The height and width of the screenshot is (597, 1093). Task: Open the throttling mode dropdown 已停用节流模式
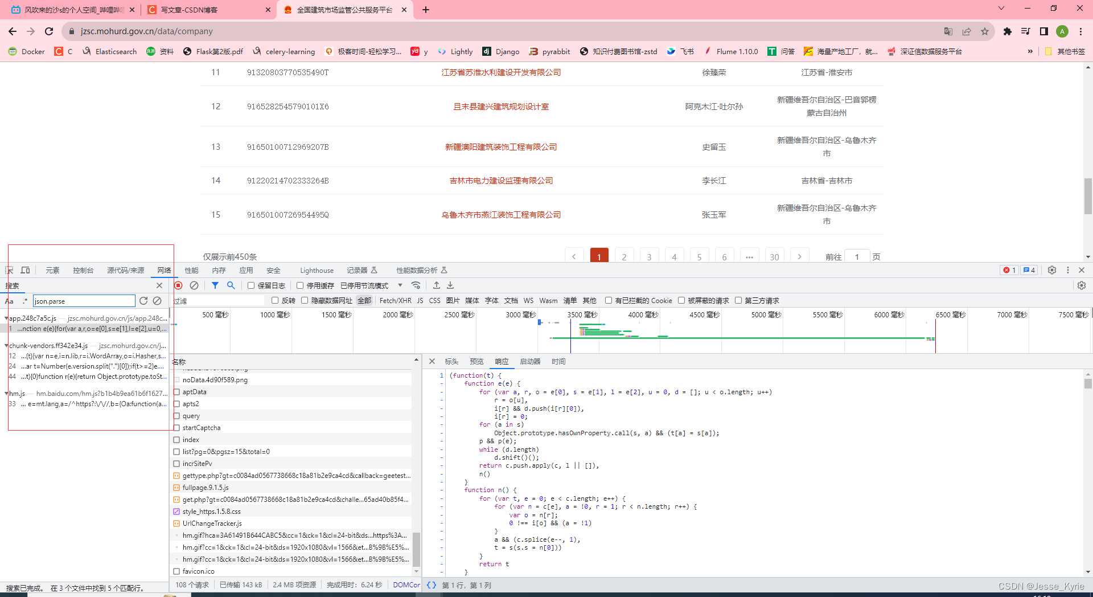pos(371,285)
